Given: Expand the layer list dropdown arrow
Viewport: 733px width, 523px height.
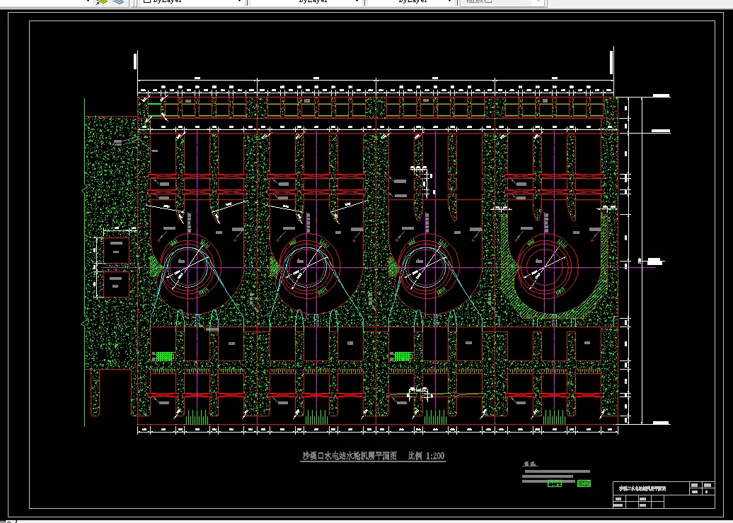Looking at the screenshot, I should 88,1.
